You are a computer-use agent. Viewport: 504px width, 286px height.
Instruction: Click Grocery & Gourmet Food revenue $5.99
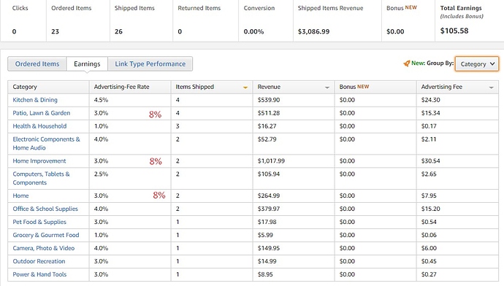coord(265,235)
